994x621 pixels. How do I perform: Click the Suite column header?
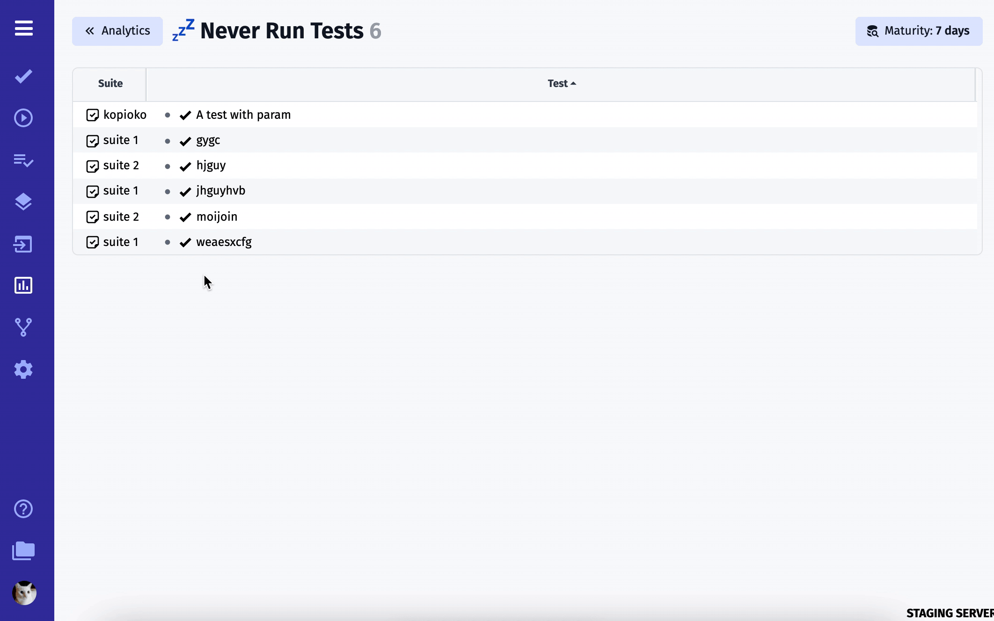coord(110,83)
